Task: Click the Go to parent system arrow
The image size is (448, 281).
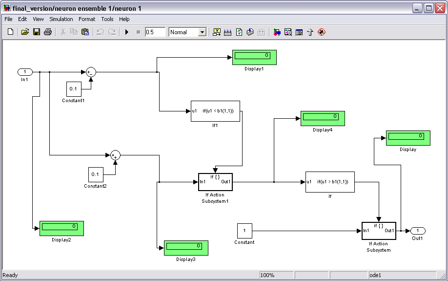Action: [x=310, y=32]
